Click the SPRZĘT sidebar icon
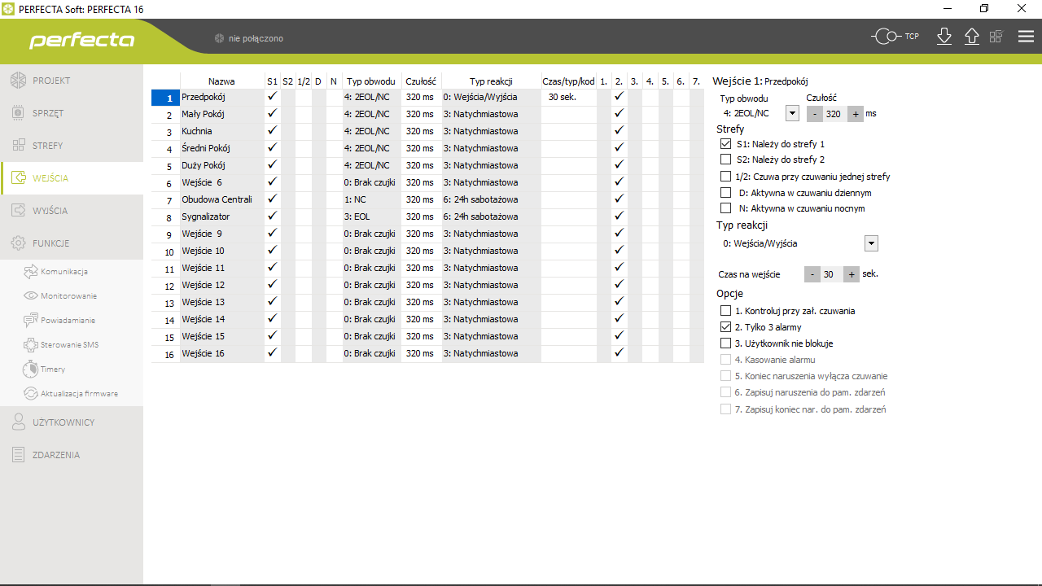Viewport: 1042px width, 586px height. [x=19, y=113]
